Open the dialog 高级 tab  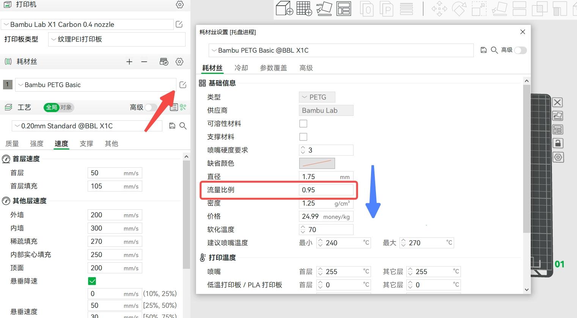306,68
